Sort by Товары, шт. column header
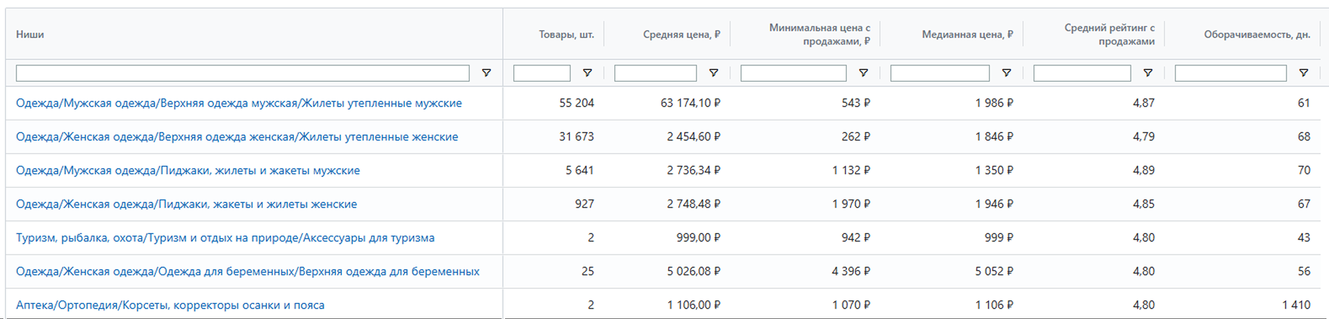Screen dimensions: 1329x319 pos(566,35)
